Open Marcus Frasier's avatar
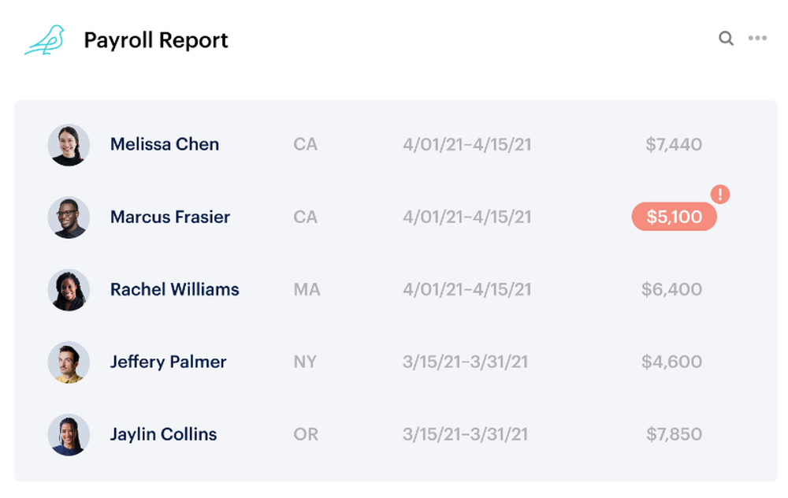This screenshot has width=788, height=498. pyautogui.click(x=69, y=217)
